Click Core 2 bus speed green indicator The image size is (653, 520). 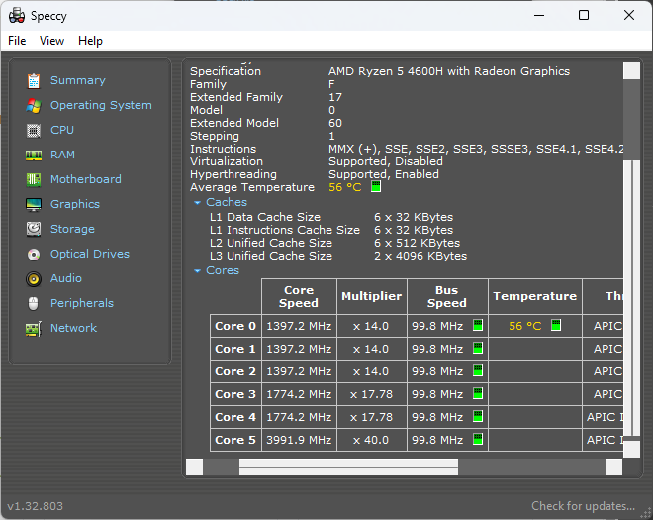click(478, 370)
